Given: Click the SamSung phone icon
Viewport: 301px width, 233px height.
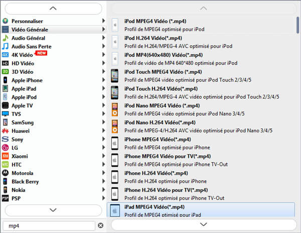Looking at the screenshot, I should (x=5, y=122).
